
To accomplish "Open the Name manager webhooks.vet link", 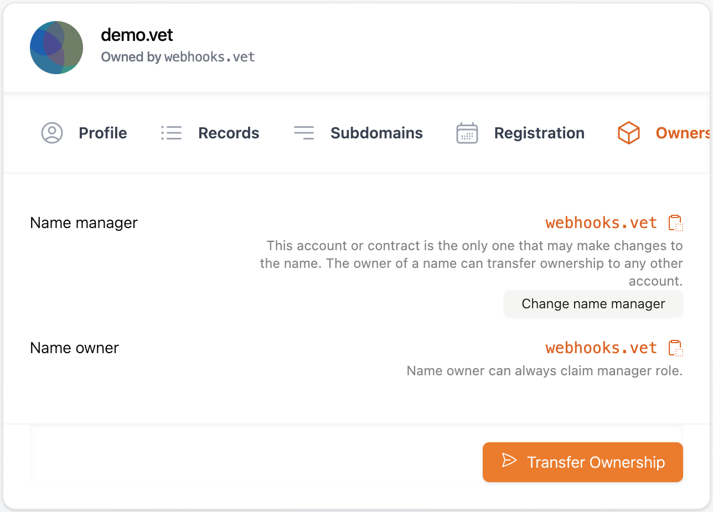I will (x=601, y=223).
